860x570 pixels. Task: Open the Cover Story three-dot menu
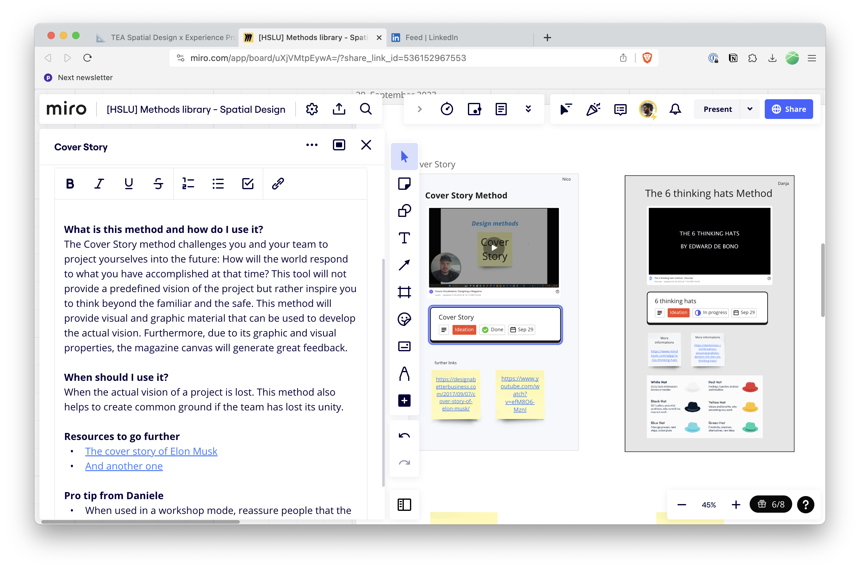point(312,145)
